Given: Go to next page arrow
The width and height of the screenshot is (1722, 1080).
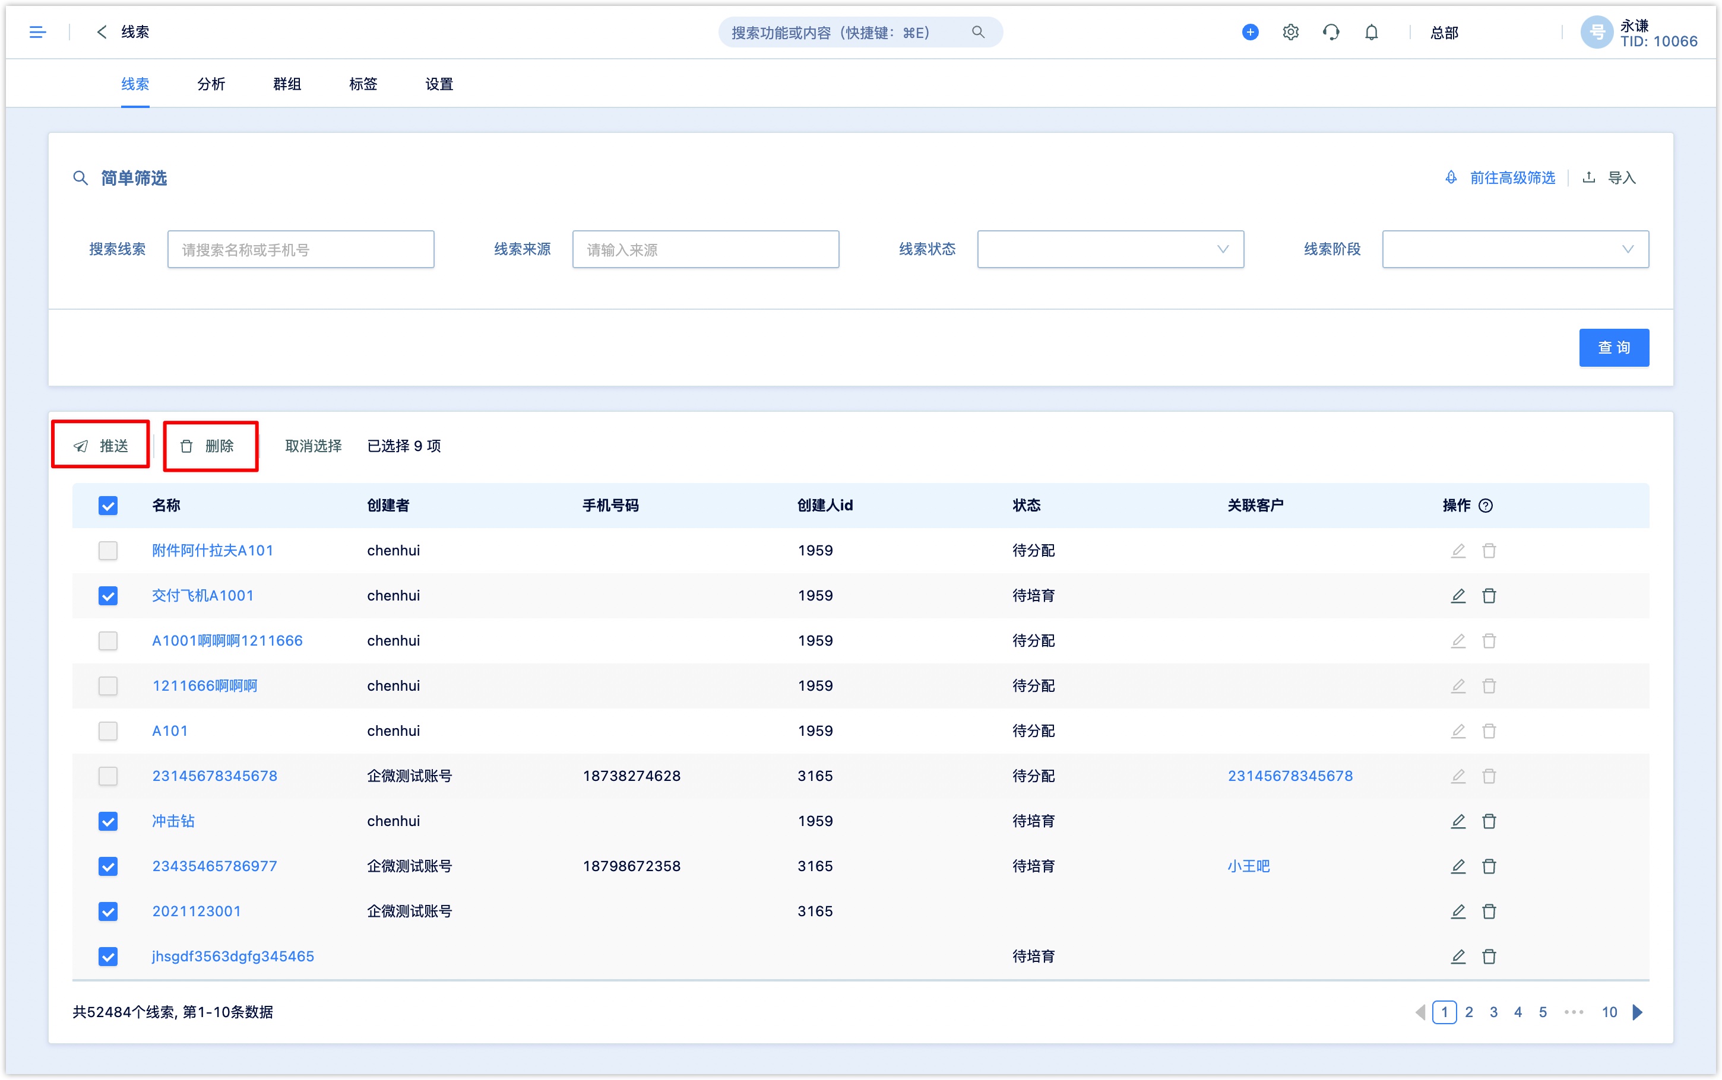Looking at the screenshot, I should point(1637,1011).
